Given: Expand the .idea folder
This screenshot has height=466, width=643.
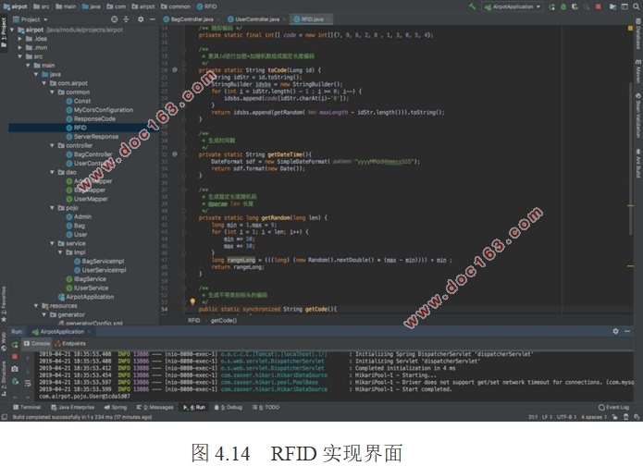Looking at the screenshot, I should pos(19,39).
